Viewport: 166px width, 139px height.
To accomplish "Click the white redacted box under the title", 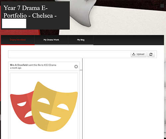I will [x=14, y=23].
